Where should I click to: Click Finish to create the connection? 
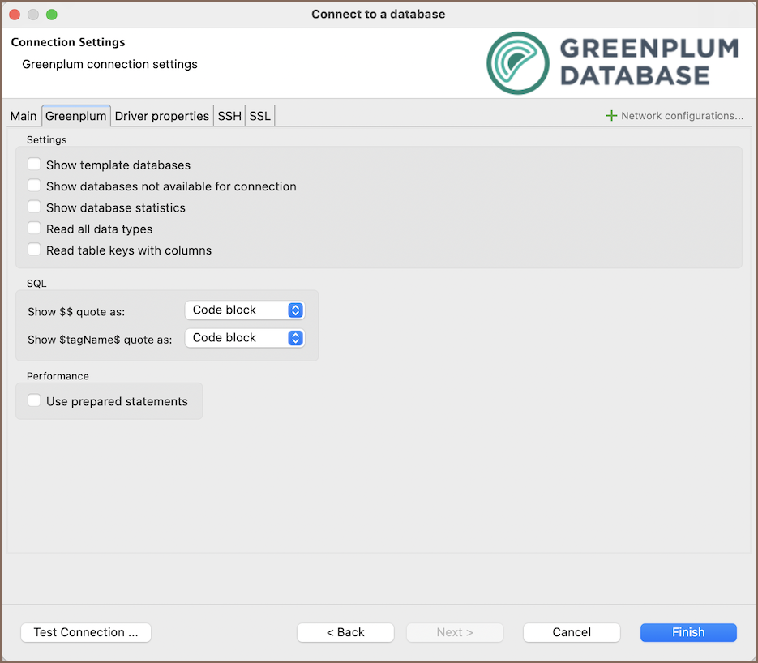tap(688, 632)
